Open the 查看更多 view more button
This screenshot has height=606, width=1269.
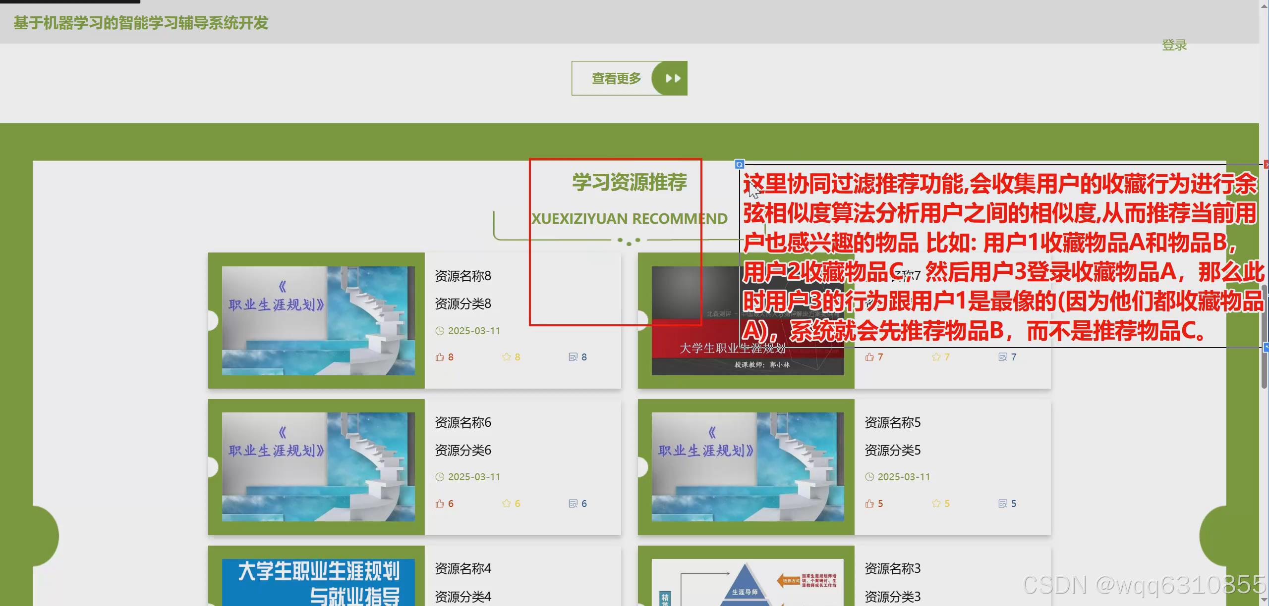tap(629, 78)
